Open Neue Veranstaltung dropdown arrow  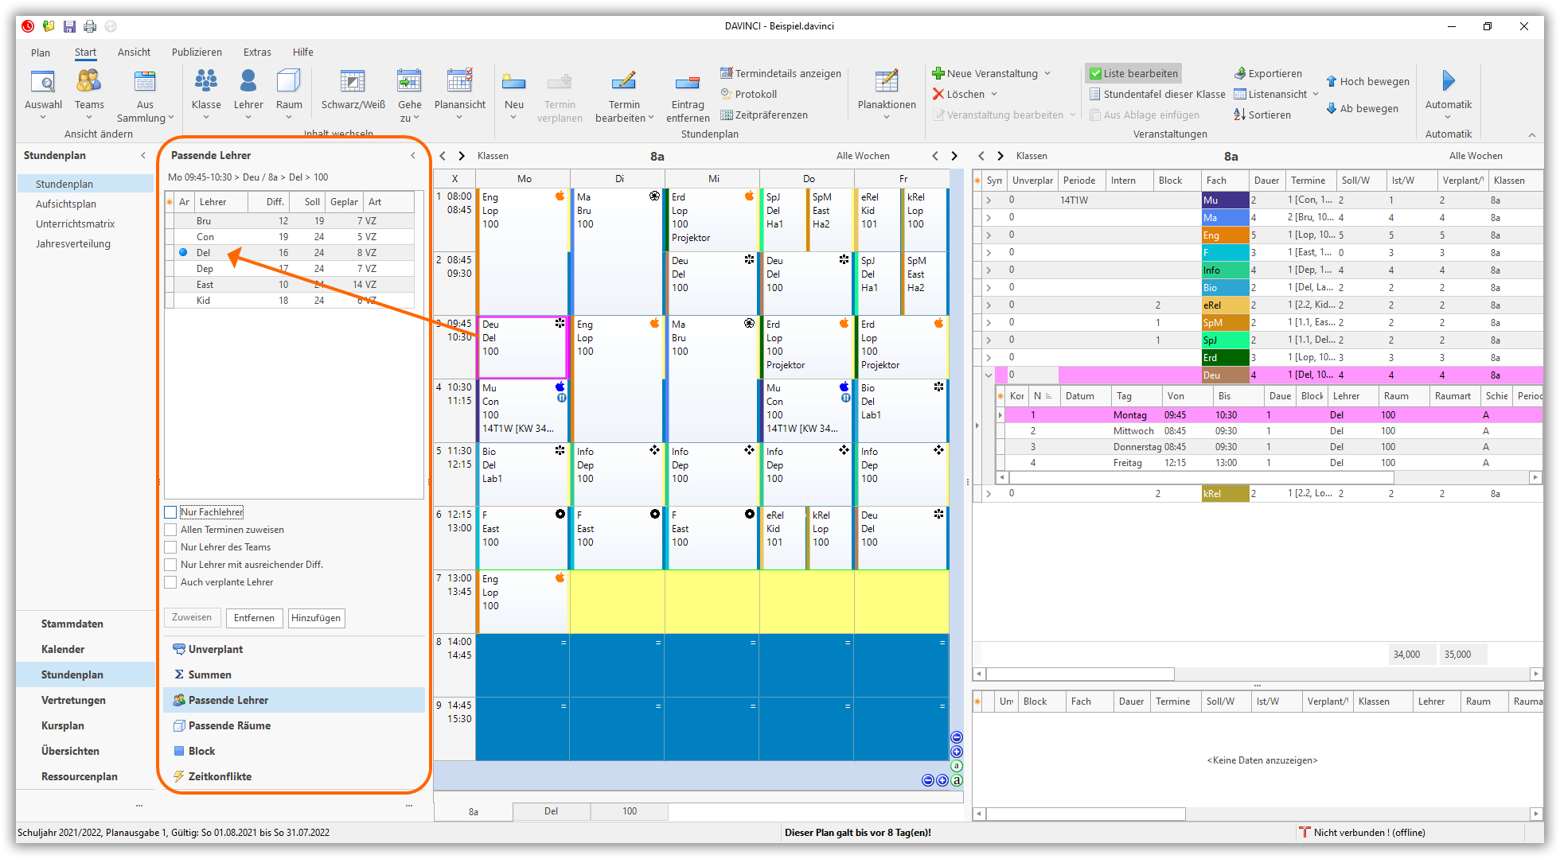[x=1047, y=73]
